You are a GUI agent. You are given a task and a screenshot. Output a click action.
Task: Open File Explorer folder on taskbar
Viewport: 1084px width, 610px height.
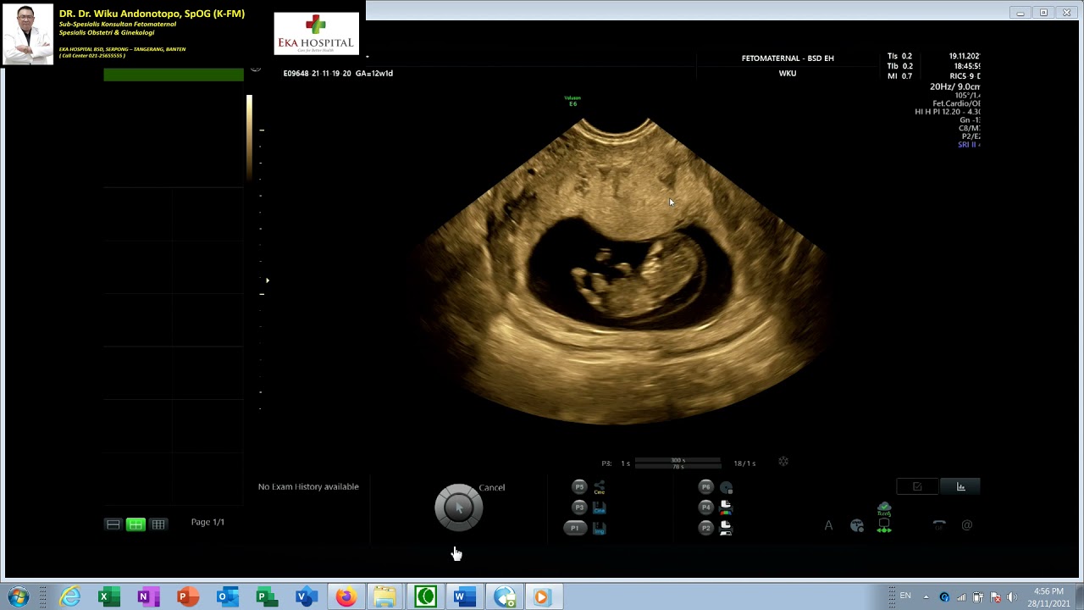click(x=384, y=597)
